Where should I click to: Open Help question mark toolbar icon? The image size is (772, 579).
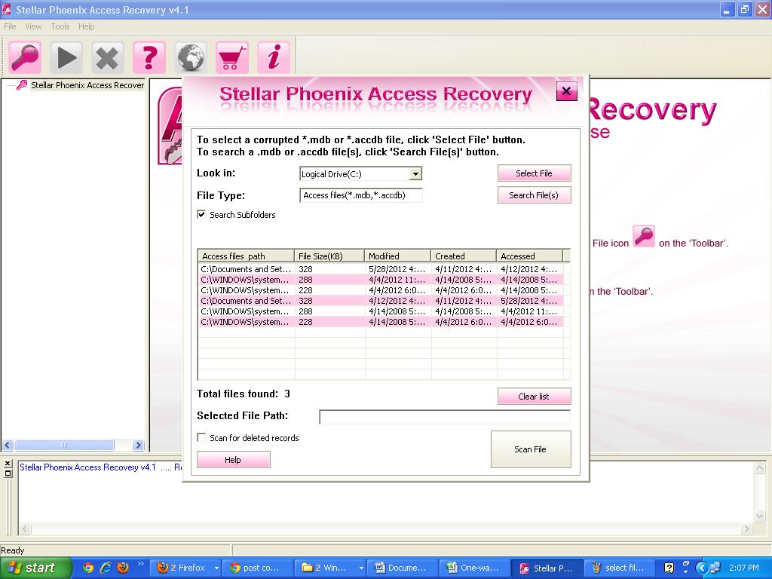click(x=149, y=57)
